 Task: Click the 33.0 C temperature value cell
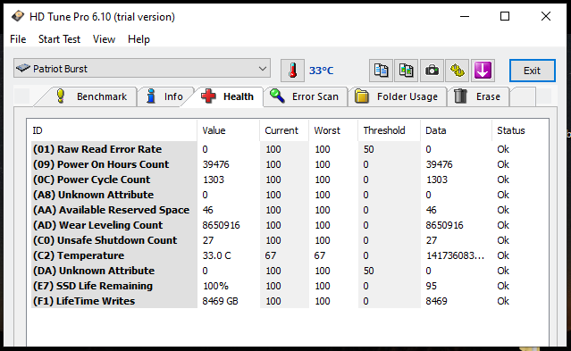(x=216, y=255)
